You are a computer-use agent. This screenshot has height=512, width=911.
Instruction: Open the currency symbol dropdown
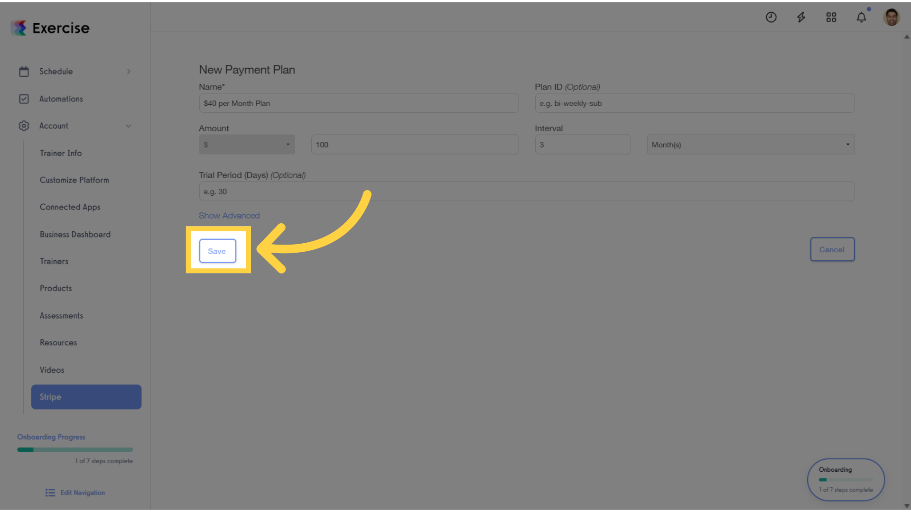click(x=247, y=145)
